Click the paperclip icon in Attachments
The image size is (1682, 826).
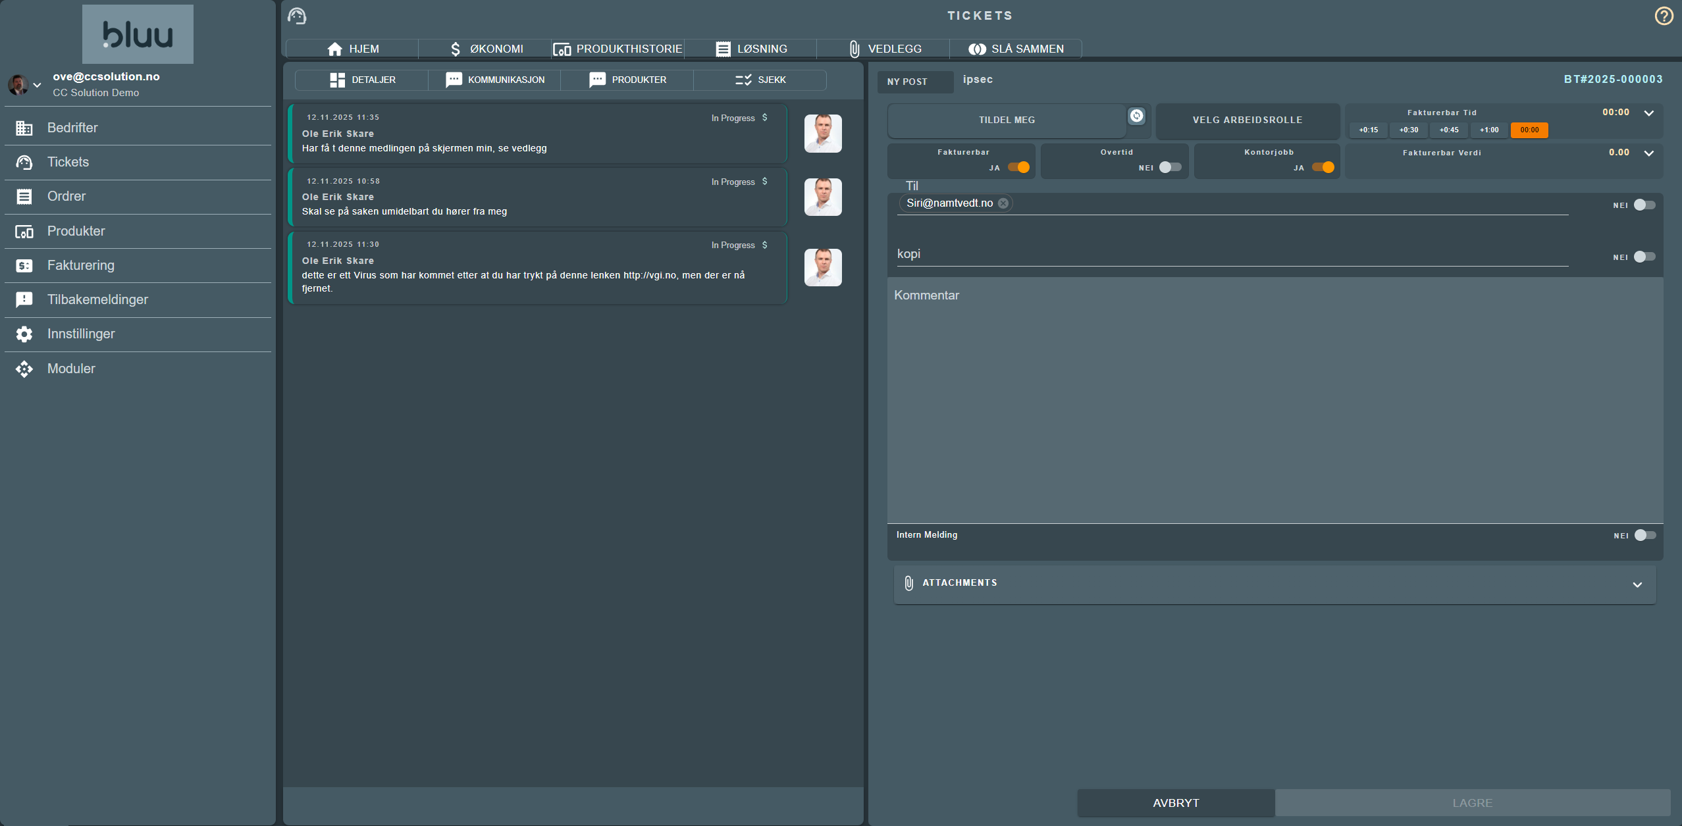[908, 583]
